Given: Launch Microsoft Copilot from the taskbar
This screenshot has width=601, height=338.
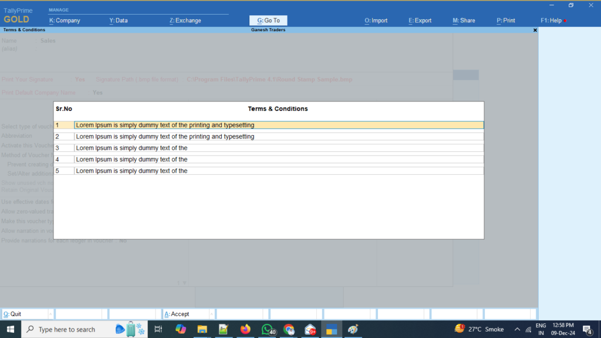Looking at the screenshot, I should point(180,329).
